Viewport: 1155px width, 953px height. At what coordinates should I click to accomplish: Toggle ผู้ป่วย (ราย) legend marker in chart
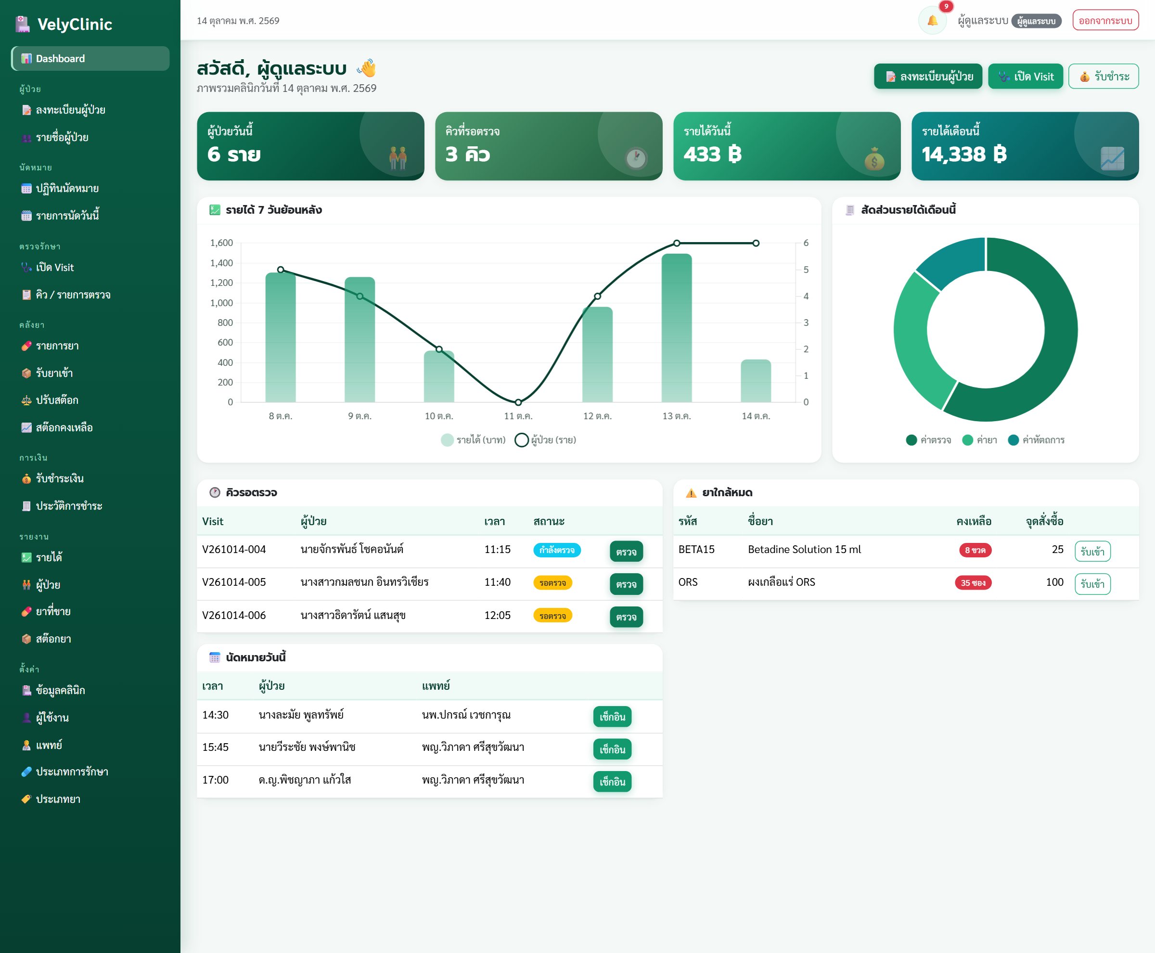[522, 440]
